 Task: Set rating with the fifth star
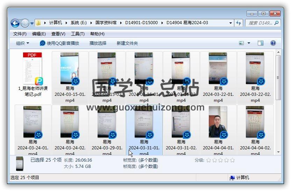(x=232, y=160)
